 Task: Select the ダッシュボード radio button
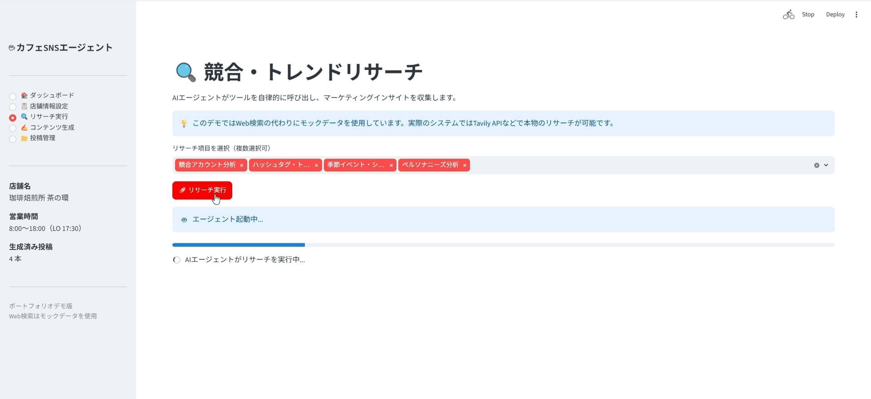coord(13,96)
